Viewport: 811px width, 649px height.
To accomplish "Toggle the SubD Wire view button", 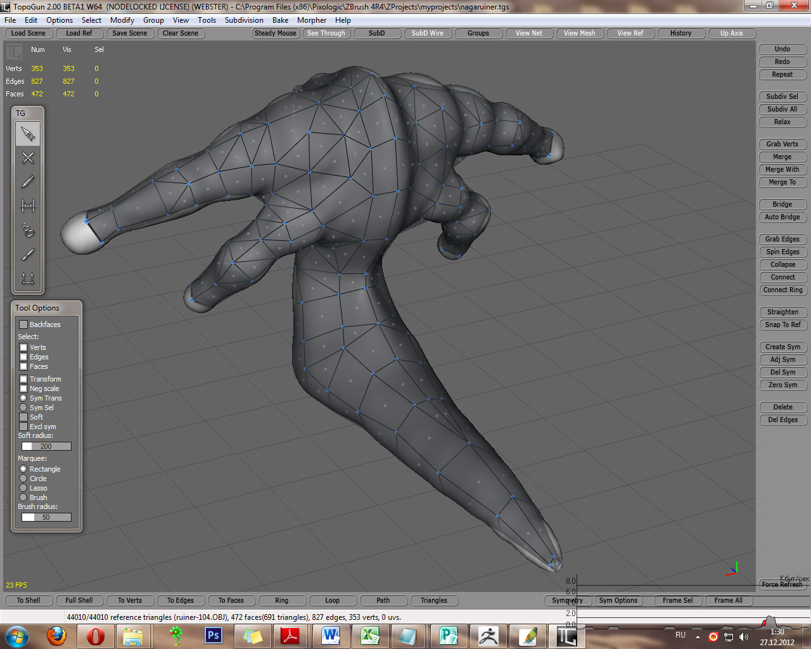I will click(427, 33).
